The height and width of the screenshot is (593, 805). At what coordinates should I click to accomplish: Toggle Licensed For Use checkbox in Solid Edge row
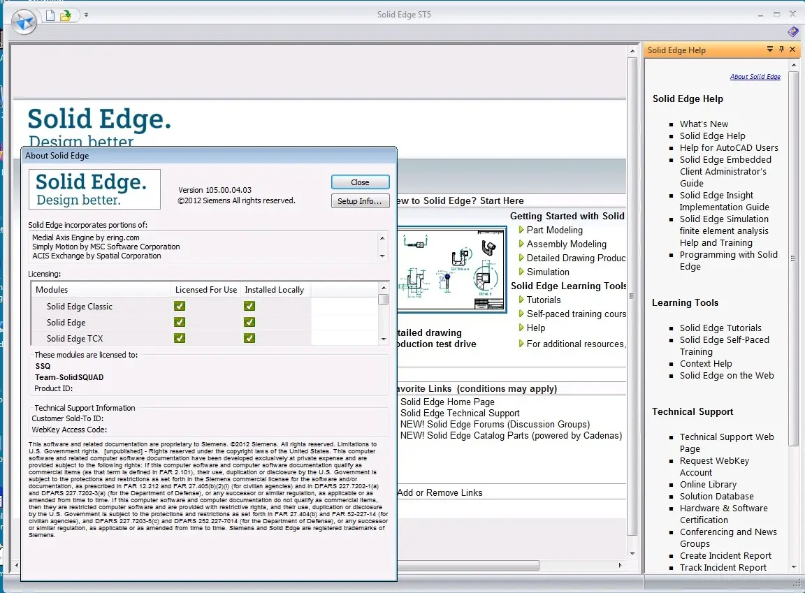[180, 322]
